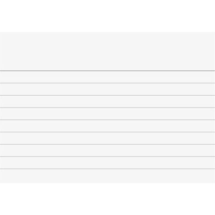This screenshot has width=215, height=215.
Task: Click the blank header area of the index card
Action: 107,51
